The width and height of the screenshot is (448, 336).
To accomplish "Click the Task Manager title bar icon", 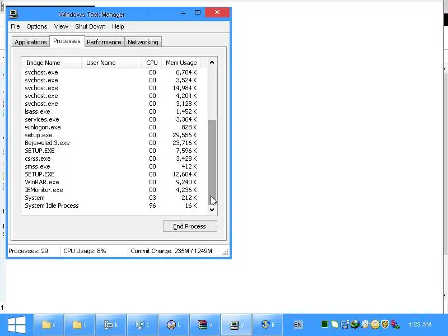I will (x=13, y=14).
